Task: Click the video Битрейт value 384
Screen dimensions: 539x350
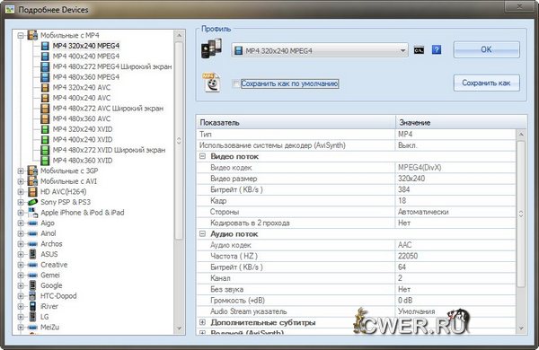Action: pos(404,189)
